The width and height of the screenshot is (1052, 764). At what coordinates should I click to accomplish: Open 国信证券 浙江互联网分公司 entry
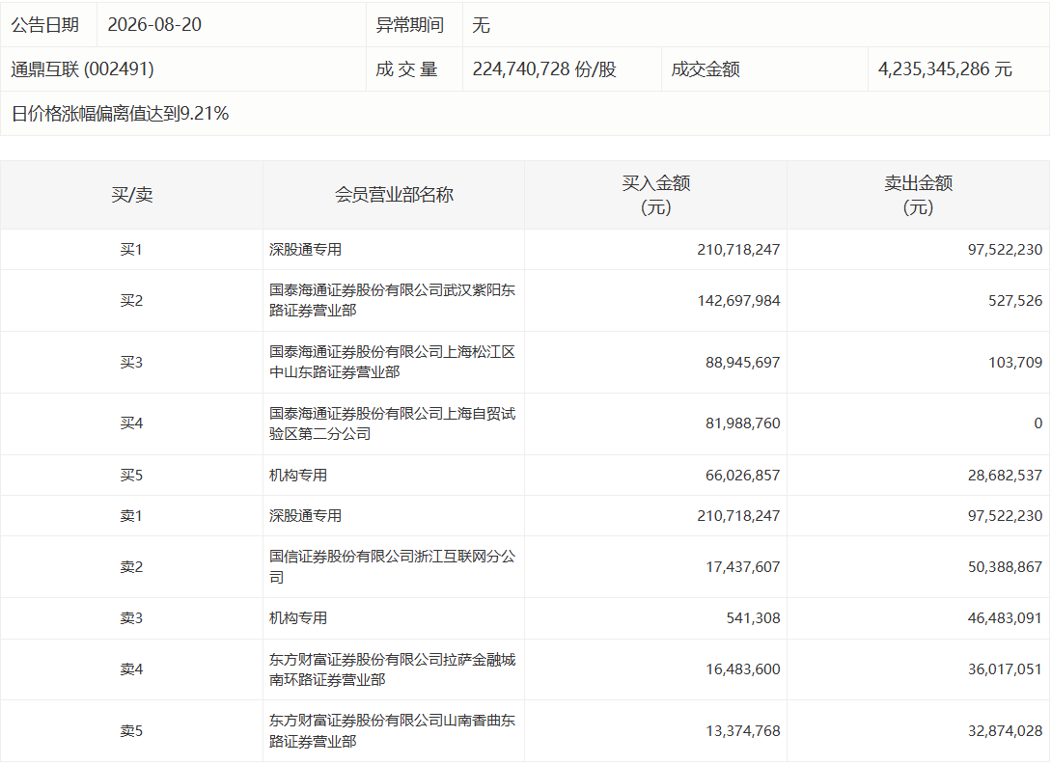(392, 567)
